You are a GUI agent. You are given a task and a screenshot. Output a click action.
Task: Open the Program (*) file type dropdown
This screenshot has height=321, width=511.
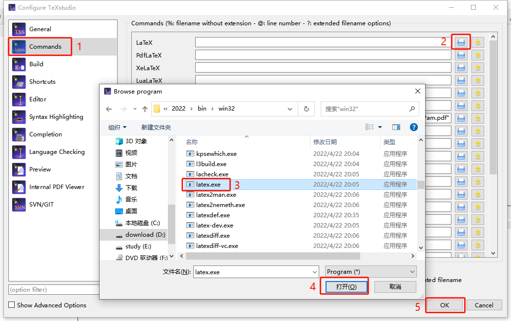coord(370,272)
